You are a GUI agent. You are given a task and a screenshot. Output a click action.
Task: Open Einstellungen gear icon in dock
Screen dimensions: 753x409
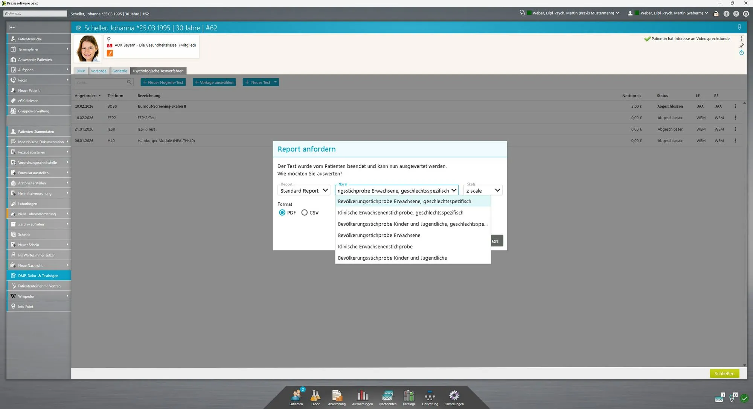pos(454,397)
